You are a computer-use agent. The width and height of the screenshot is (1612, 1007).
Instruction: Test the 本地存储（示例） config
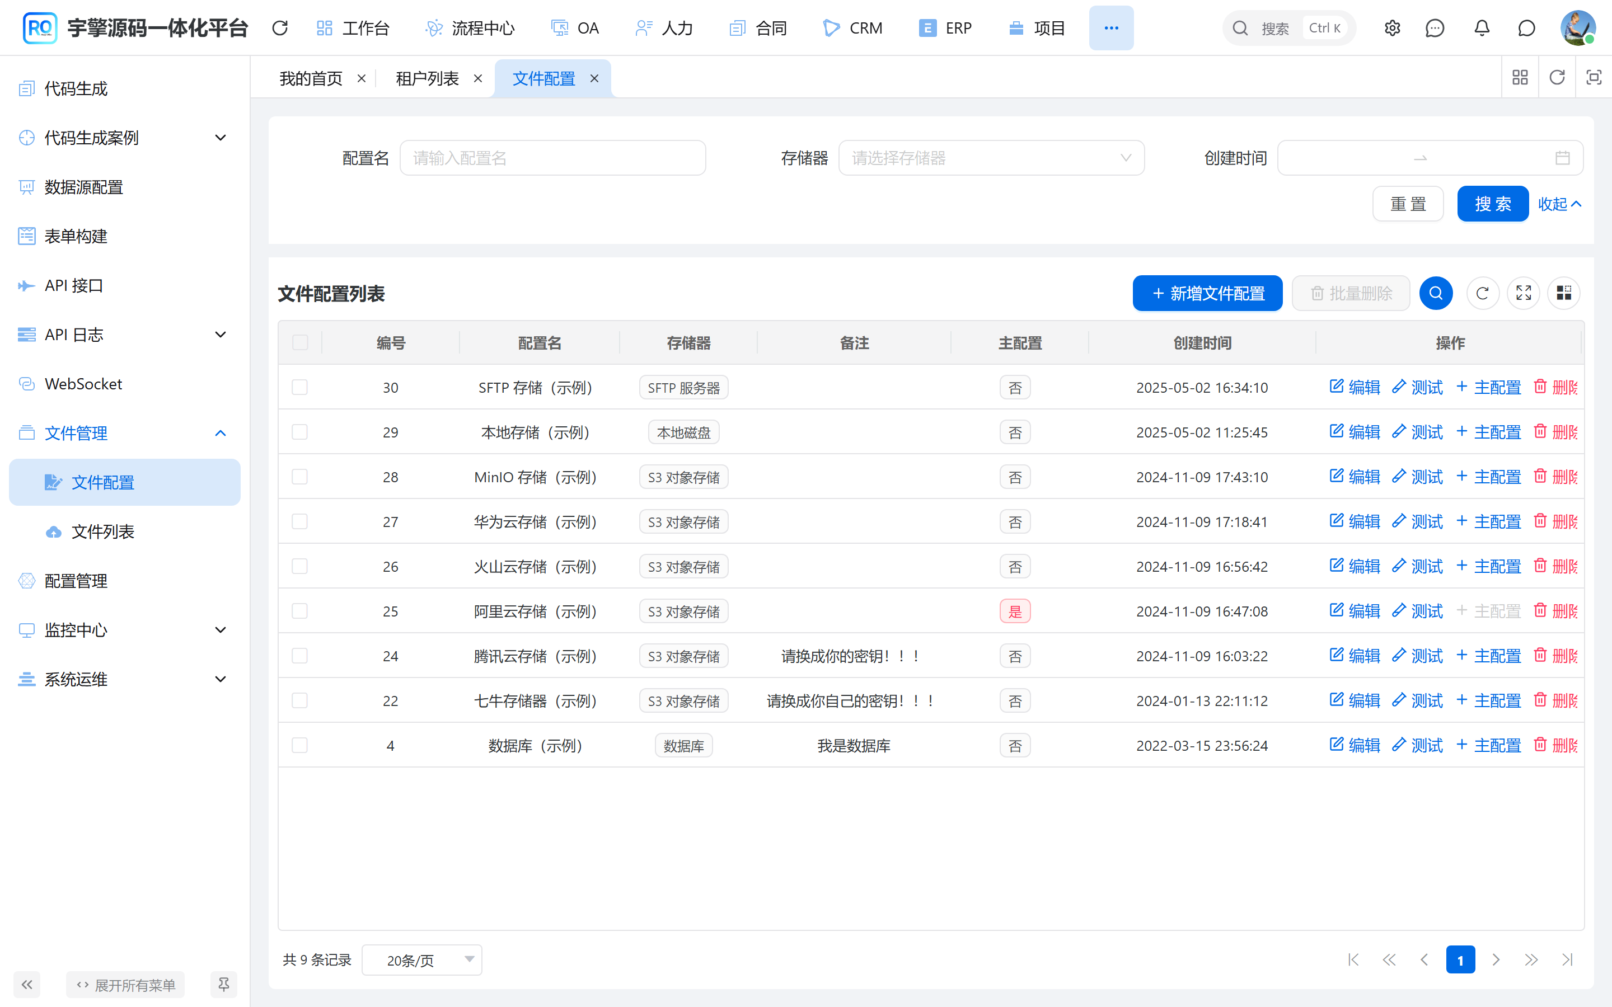[x=1417, y=431]
